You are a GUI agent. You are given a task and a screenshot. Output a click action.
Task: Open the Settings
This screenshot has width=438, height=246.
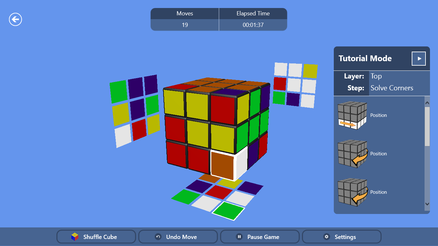pos(341,237)
